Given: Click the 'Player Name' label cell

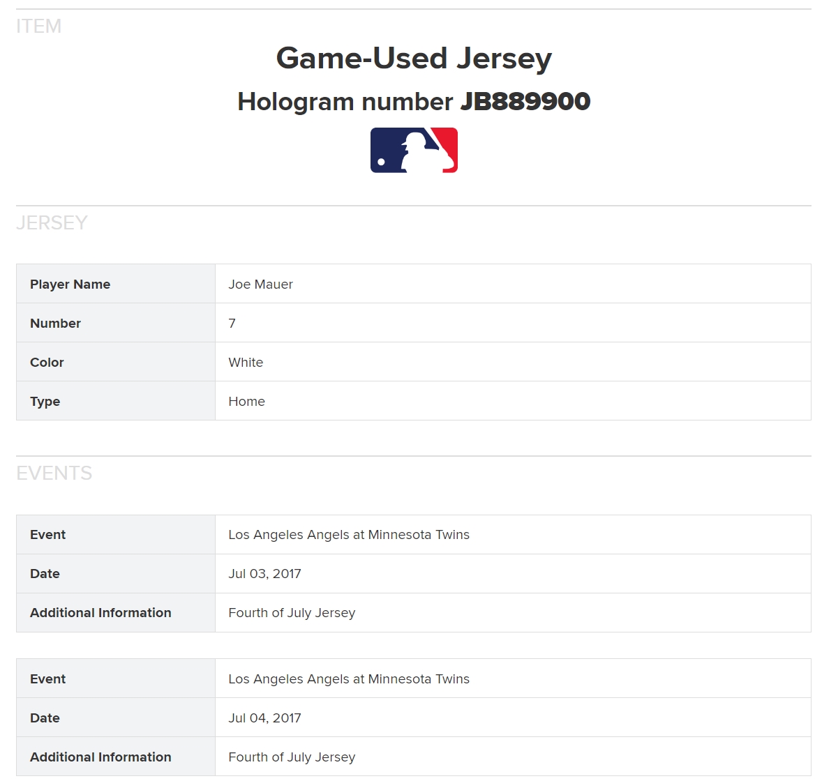Looking at the screenshot, I should (x=115, y=284).
